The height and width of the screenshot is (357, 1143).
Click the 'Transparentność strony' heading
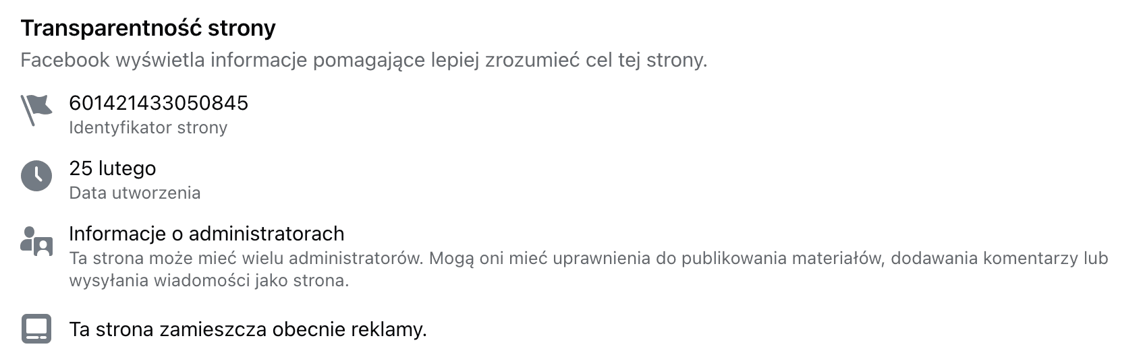(x=148, y=28)
